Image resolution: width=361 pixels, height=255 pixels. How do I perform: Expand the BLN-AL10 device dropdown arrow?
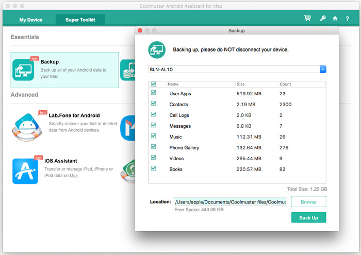pos(323,69)
